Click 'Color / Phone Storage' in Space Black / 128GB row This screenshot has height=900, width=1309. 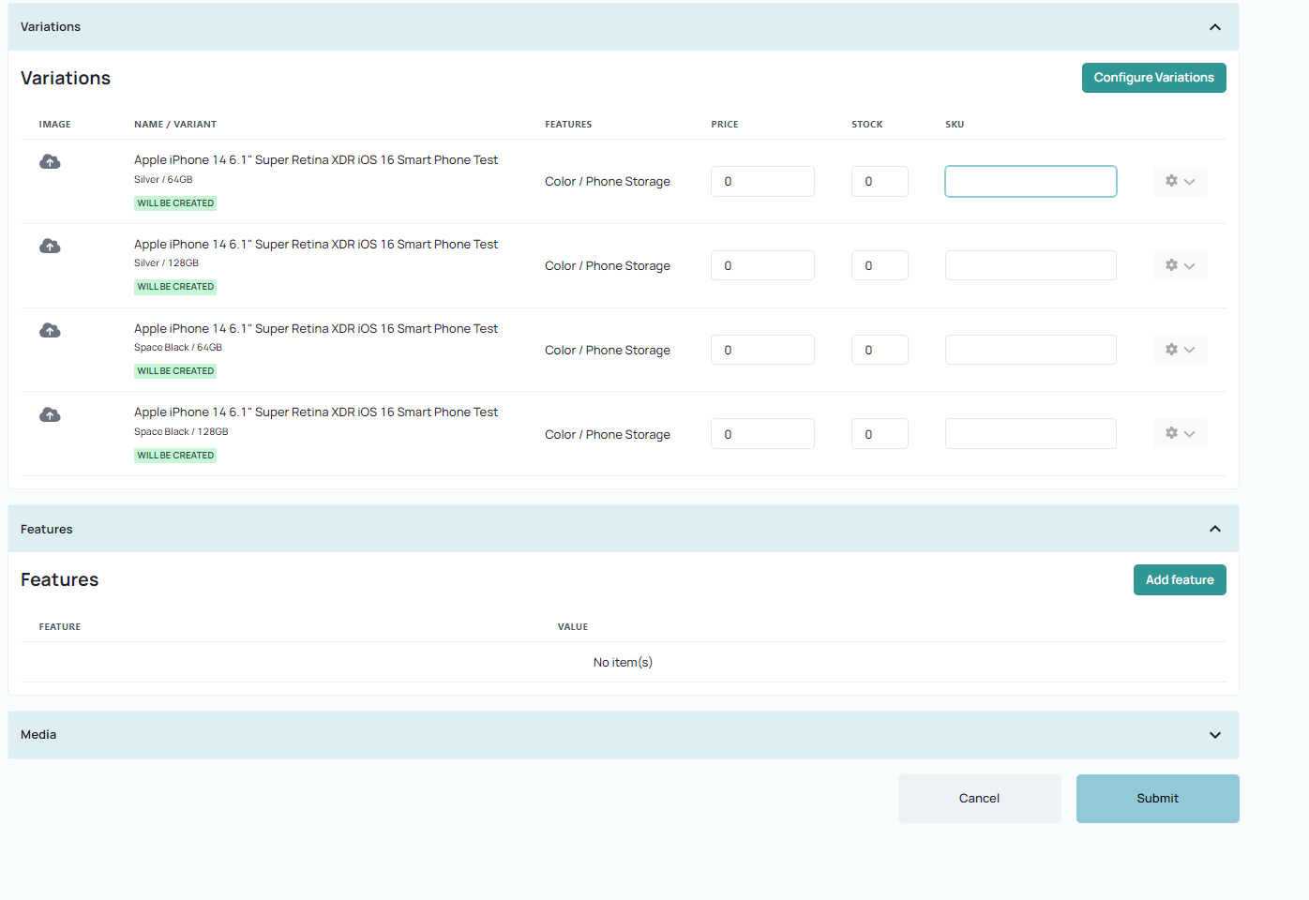tap(608, 435)
